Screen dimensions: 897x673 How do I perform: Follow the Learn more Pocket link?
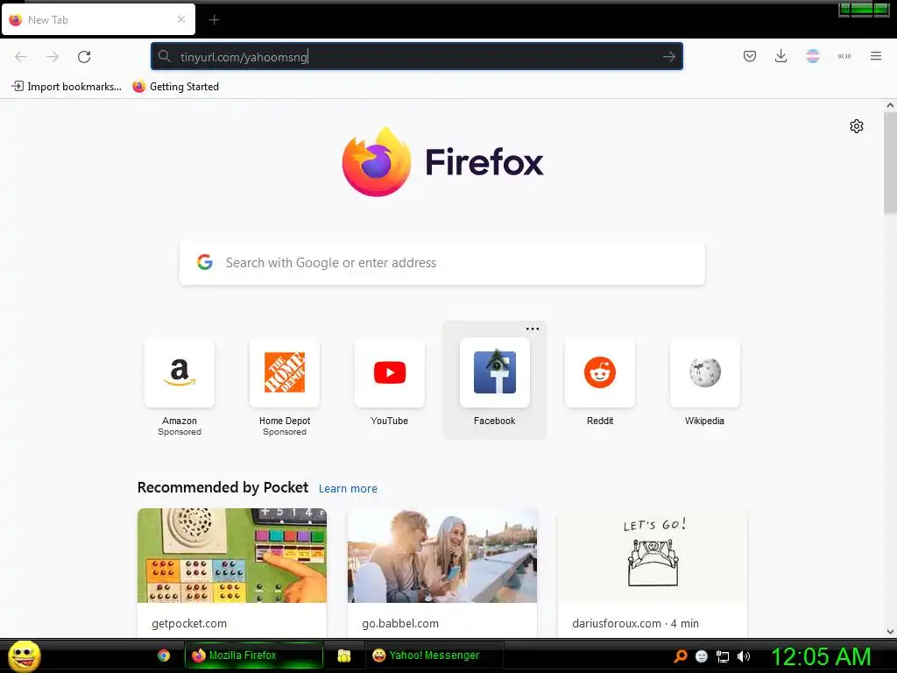click(x=348, y=489)
